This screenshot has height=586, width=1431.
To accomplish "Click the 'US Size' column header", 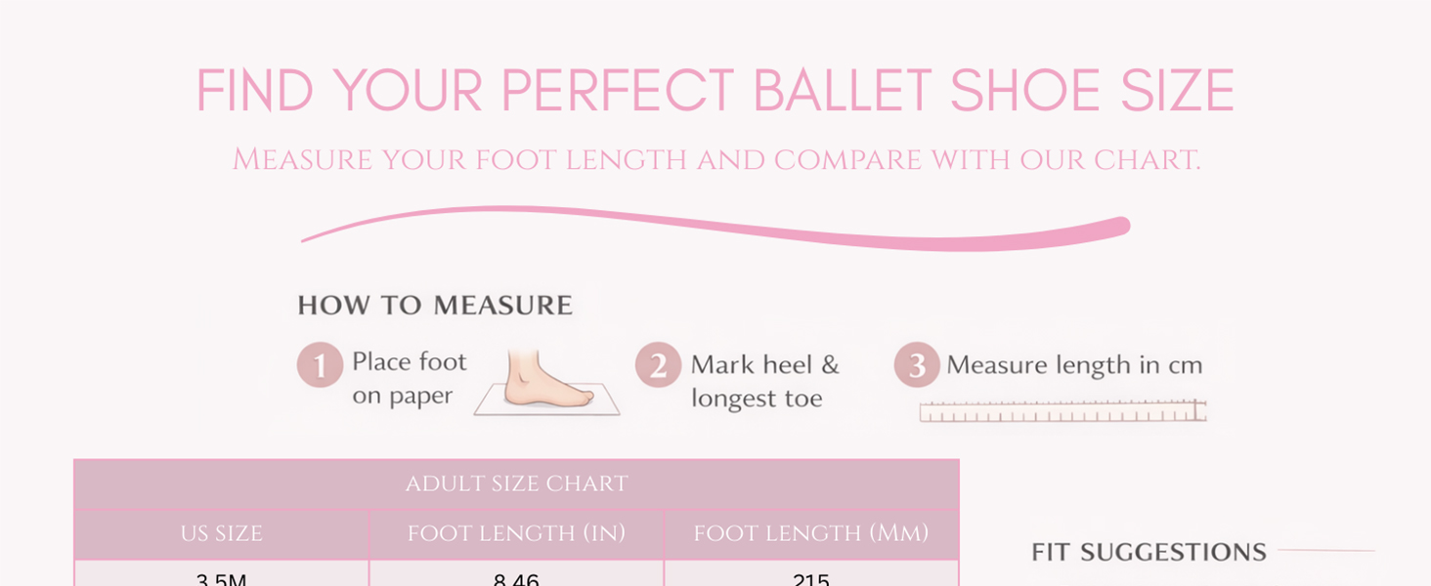I will pyautogui.click(x=222, y=533).
